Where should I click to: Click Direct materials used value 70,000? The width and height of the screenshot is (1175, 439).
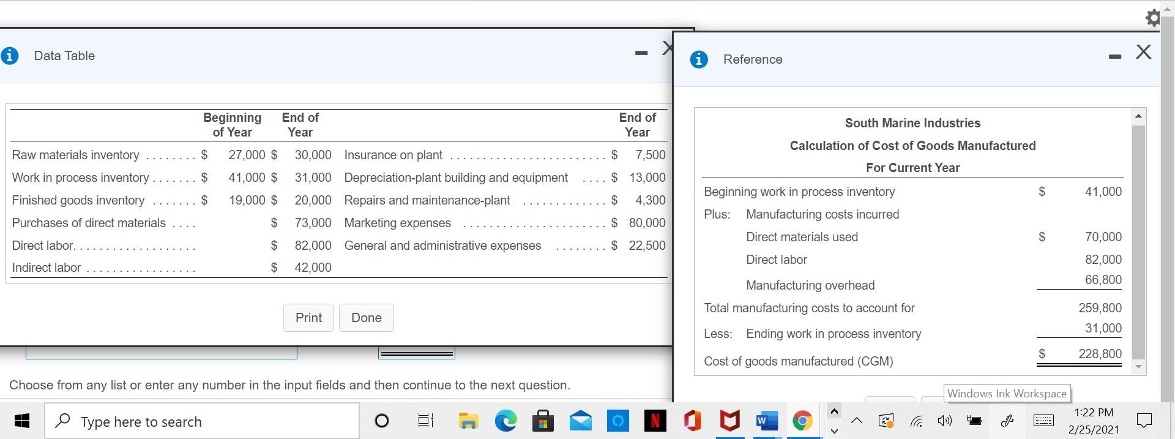1103,237
